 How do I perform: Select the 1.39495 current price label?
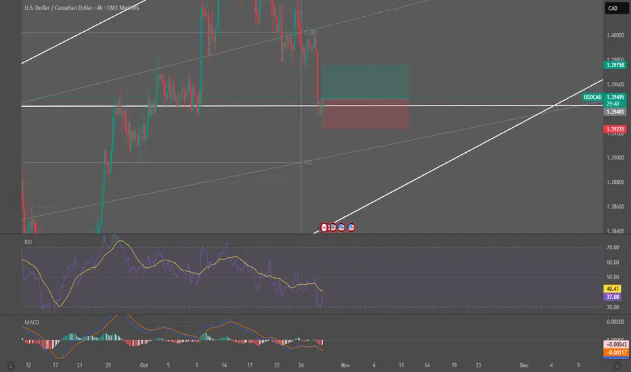pos(615,97)
